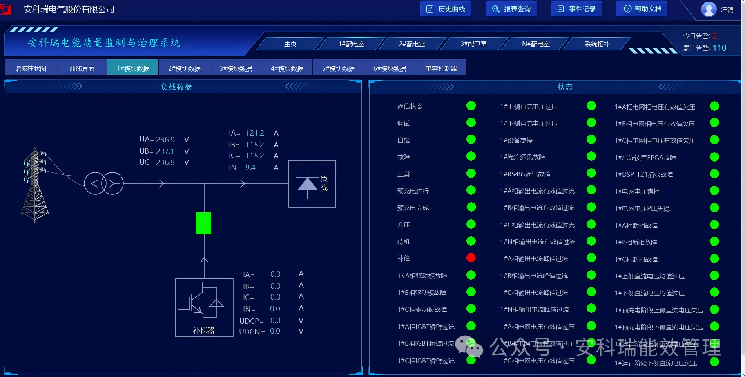Click the green breaker switch rectangle
This screenshot has width=745, height=377.
203,223
